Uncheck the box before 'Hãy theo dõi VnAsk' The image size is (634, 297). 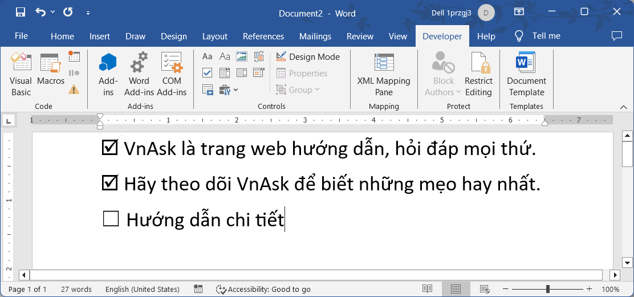tap(109, 184)
